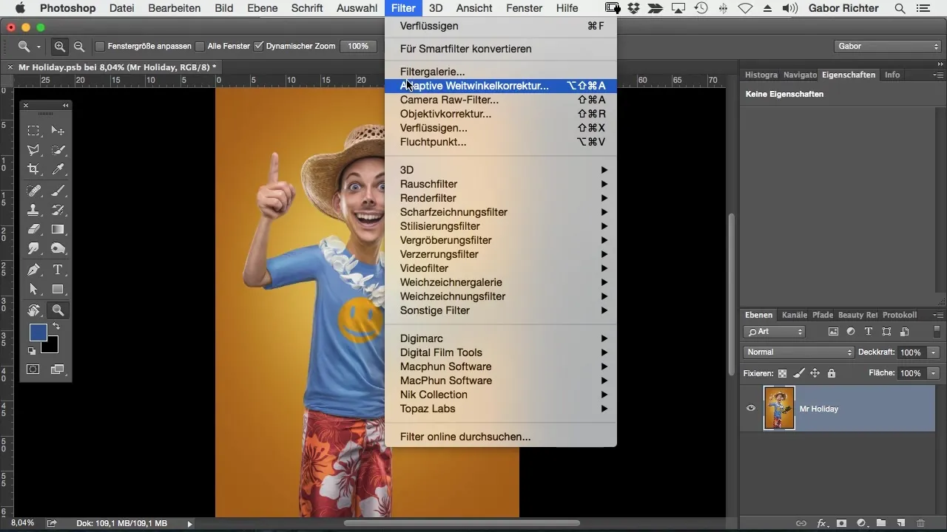
Task: Toggle lock position icon
Action: point(815,373)
